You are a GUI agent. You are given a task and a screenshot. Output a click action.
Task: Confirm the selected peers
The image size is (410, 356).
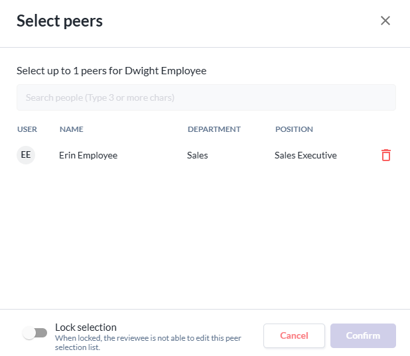363,335
